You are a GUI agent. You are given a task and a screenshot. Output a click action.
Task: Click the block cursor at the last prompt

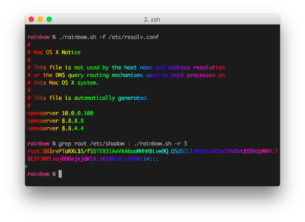pyautogui.click(x=60, y=174)
